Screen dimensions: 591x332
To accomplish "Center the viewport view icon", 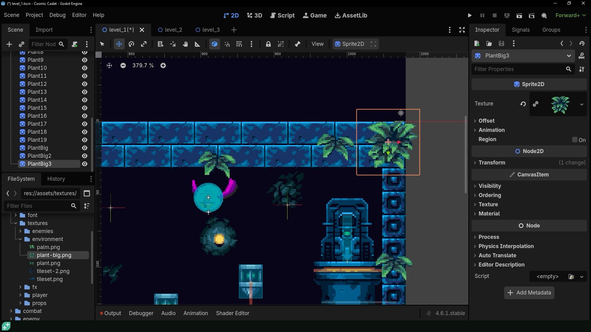I will point(109,65).
